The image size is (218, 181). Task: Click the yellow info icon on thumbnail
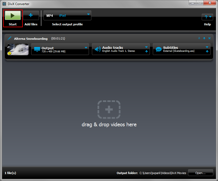pos(9,53)
